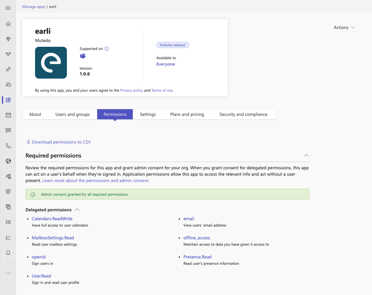Screen dimensions: 372x295
Task: Open the Planning list sidebar icon
Action: (x=8, y=222)
